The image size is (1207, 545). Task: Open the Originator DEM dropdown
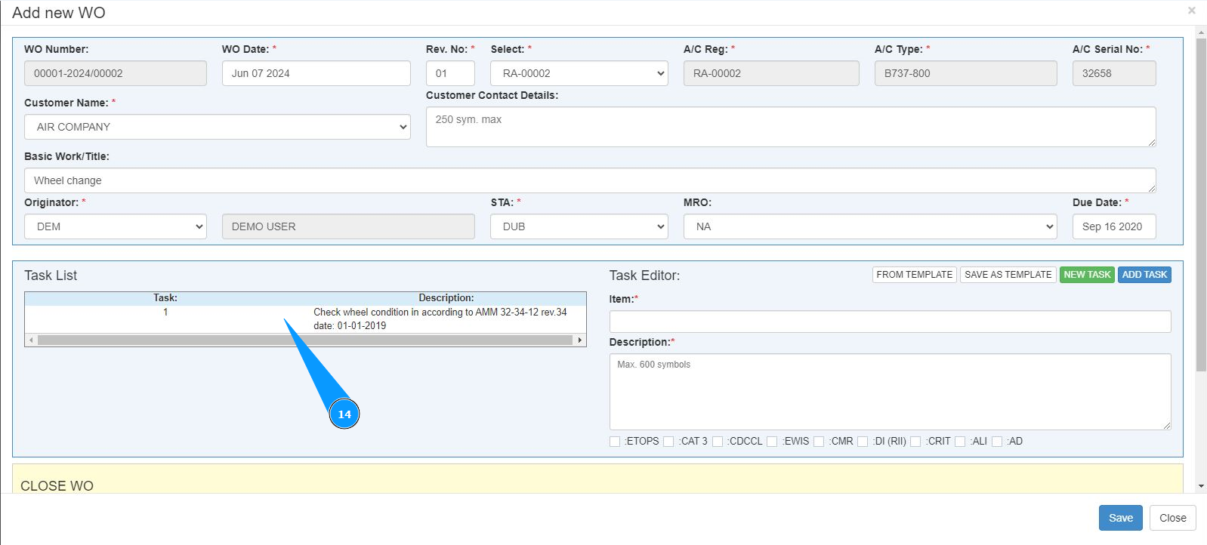click(115, 226)
